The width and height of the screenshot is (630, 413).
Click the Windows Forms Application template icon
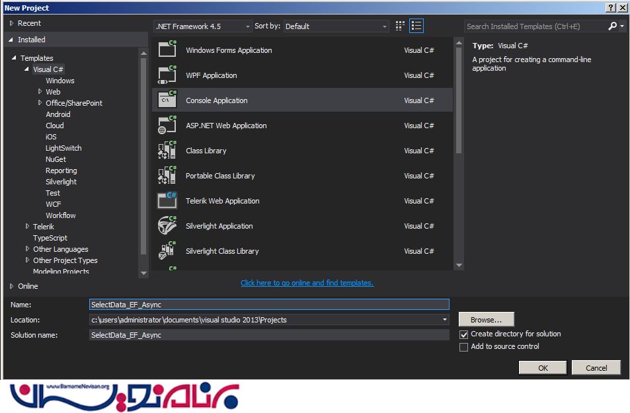point(167,50)
